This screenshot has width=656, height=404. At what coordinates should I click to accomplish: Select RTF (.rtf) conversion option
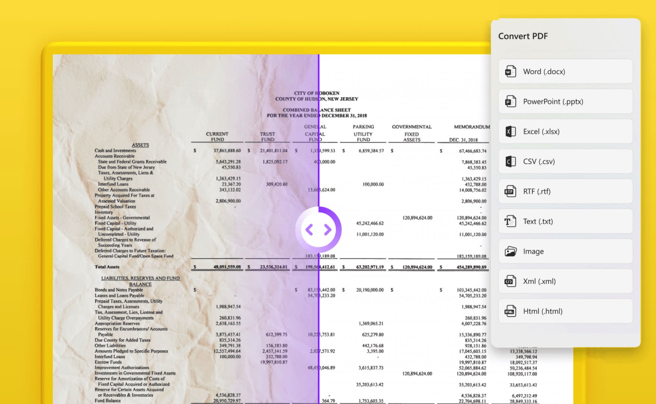click(565, 191)
